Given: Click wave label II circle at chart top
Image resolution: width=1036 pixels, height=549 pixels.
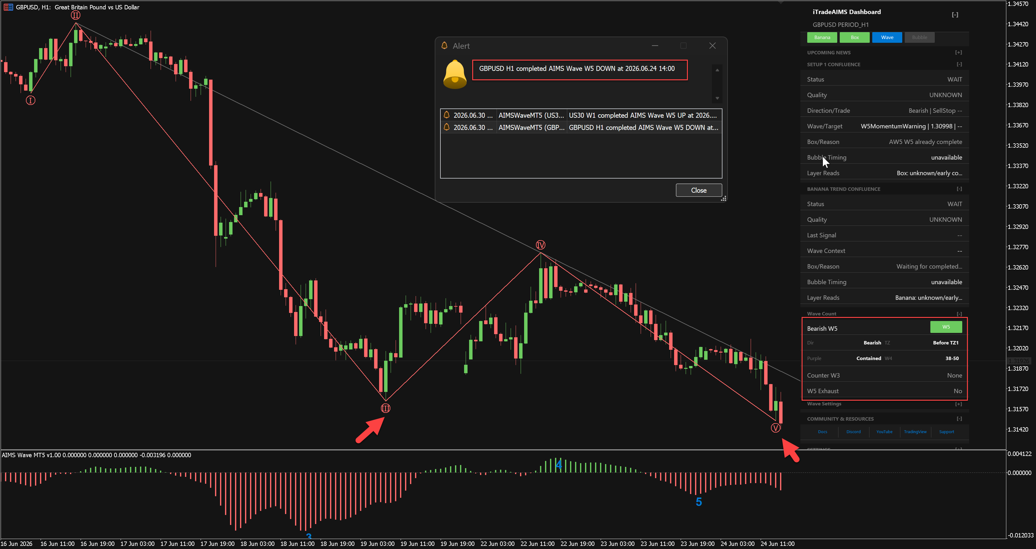Looking at the screenshot, I should [x=76, y=15].
